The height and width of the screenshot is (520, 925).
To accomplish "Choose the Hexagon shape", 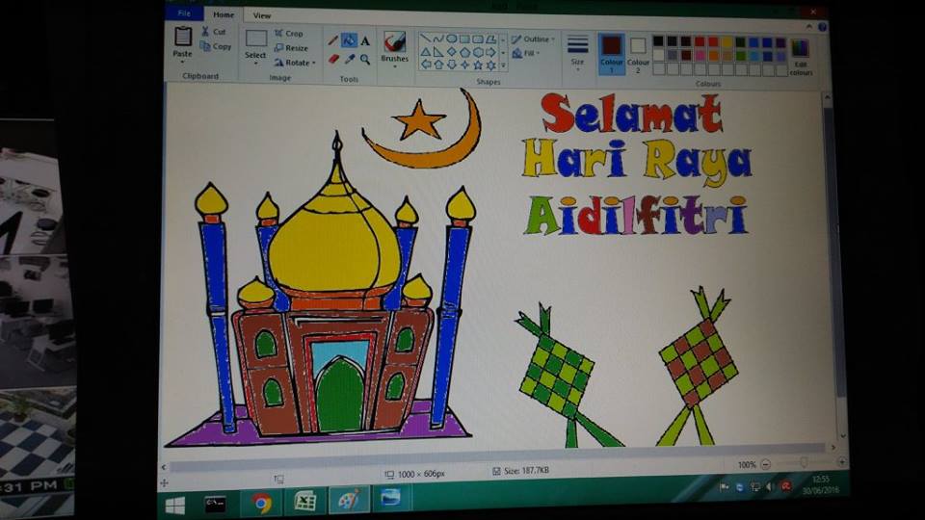I will point(477,52).
